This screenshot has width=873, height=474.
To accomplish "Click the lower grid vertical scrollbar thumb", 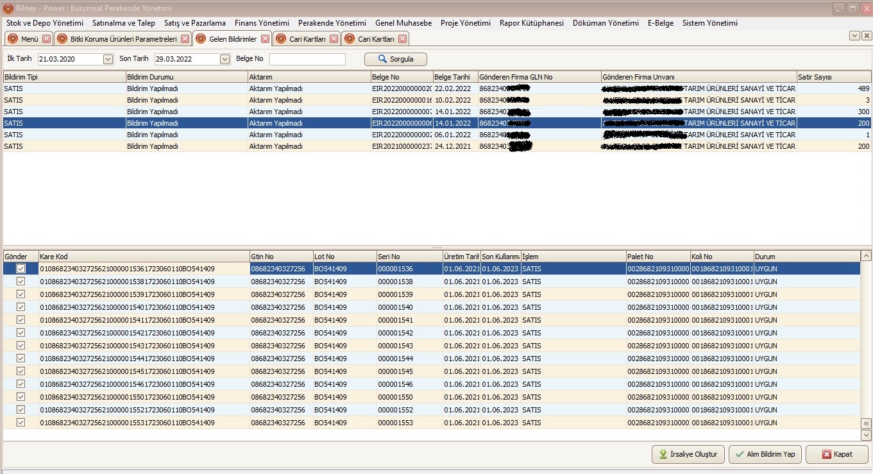I will tap(866, 424).
